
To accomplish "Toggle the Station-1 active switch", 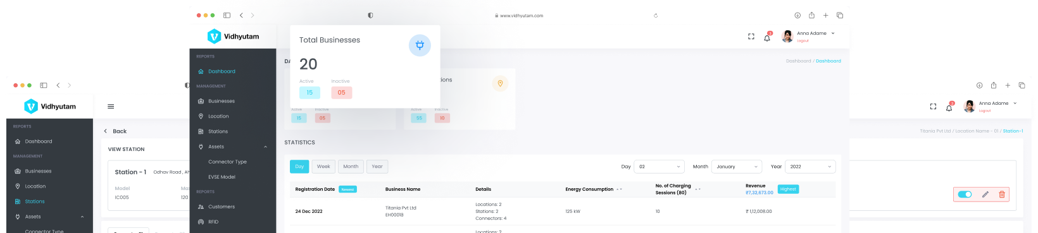I will [965, 194].
